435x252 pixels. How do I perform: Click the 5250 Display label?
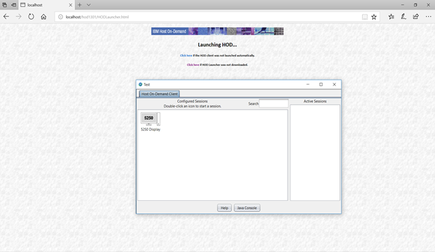(x=151, y=129)
